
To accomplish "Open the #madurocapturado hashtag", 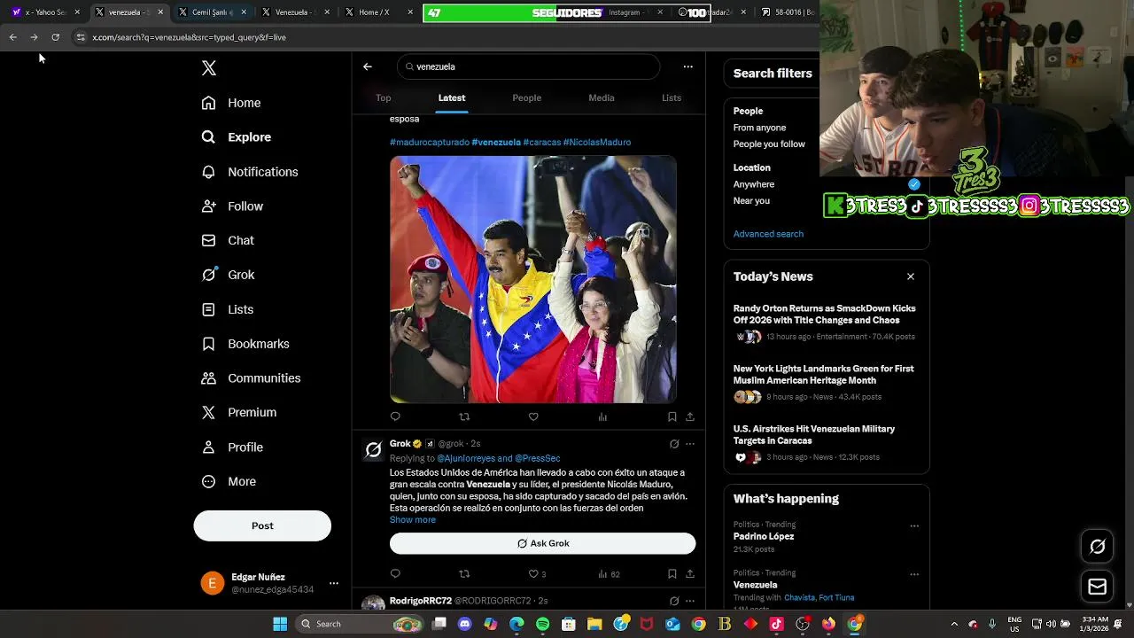I will (430, 142).
